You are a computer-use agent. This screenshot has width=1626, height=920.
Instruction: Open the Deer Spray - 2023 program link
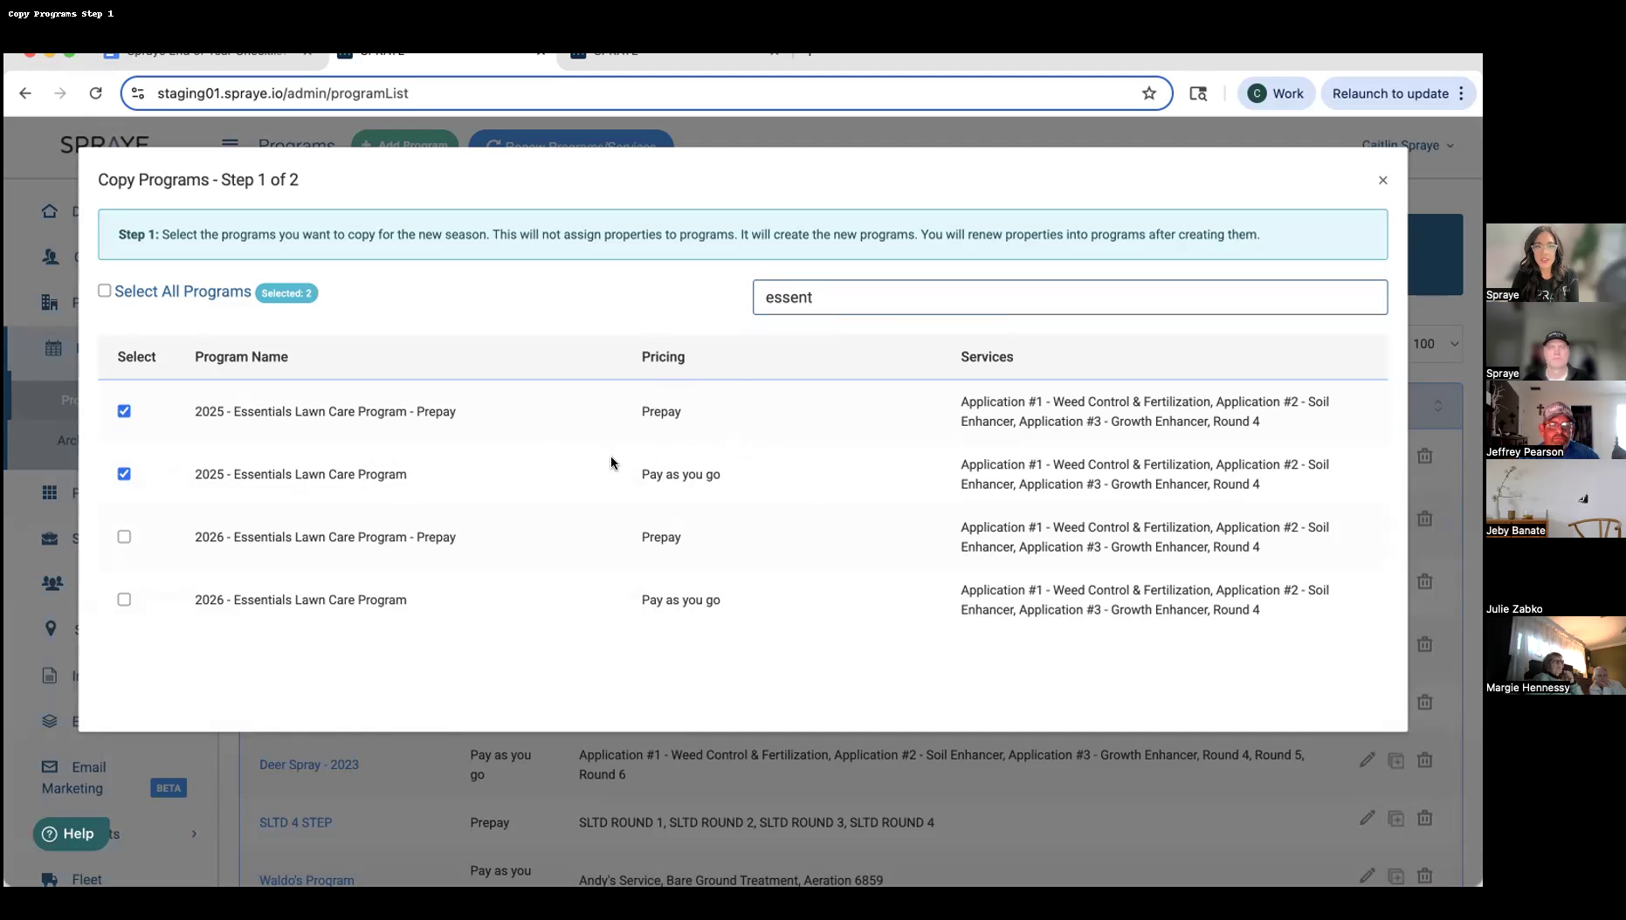(309, 765)
